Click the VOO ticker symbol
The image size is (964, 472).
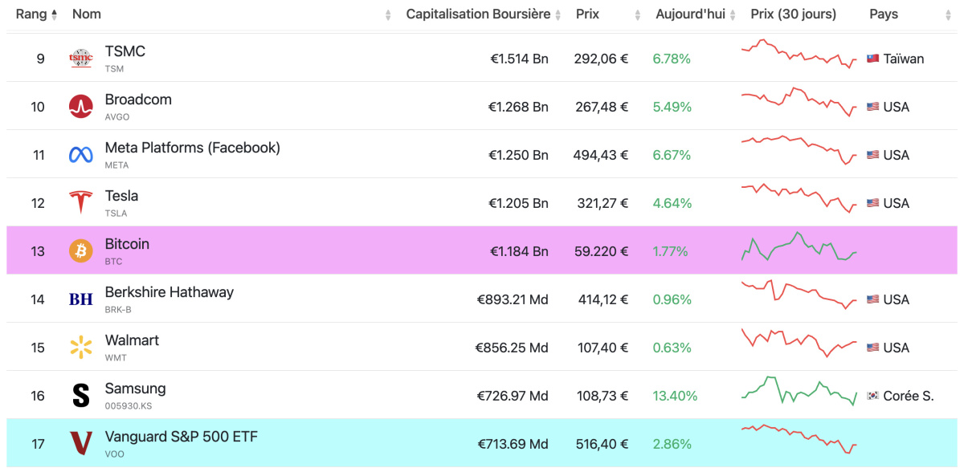point(114,454)
